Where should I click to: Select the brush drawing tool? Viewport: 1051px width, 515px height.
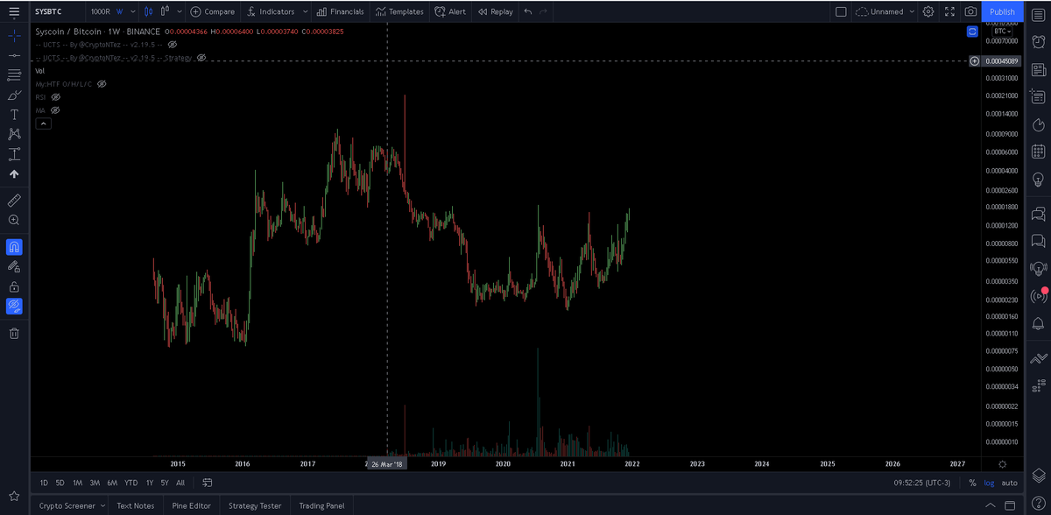(14, 95)
